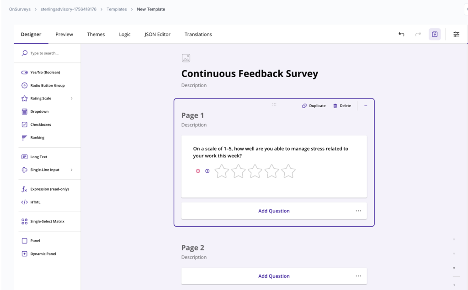Click the survey logo image placeholder

coord(186,58)
